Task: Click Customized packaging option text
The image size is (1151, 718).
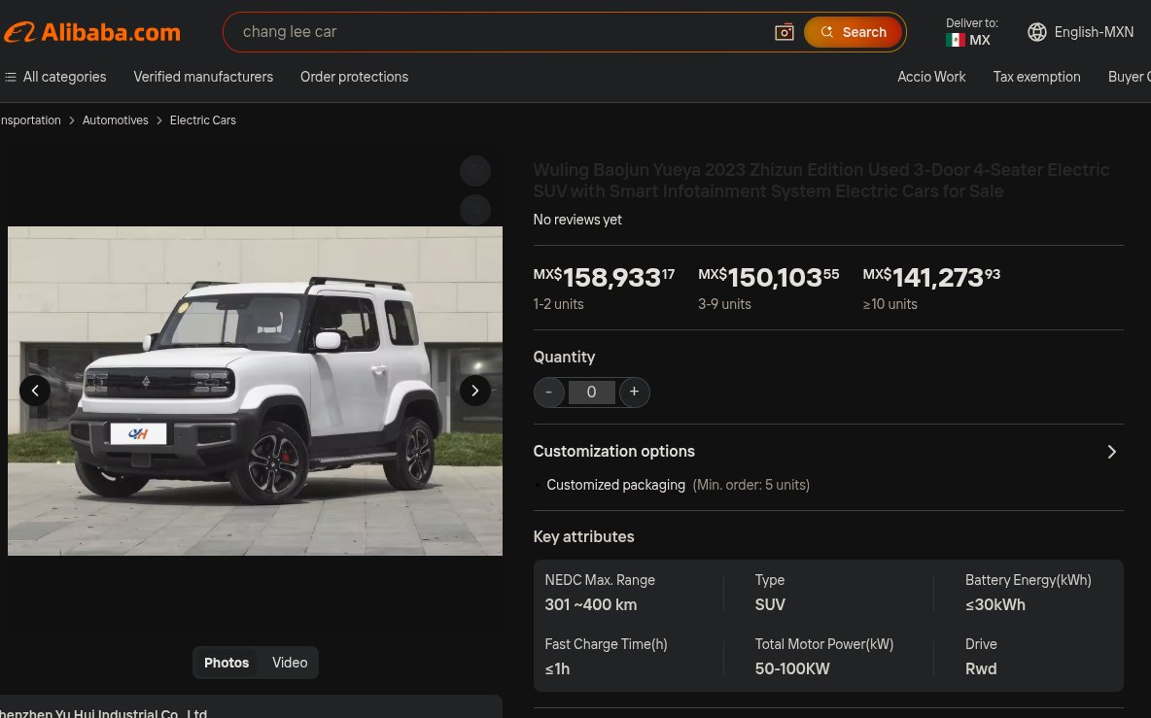Action: coord(616,486)
